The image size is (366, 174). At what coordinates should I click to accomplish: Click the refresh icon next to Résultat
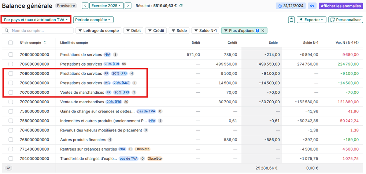coord(181,6)
